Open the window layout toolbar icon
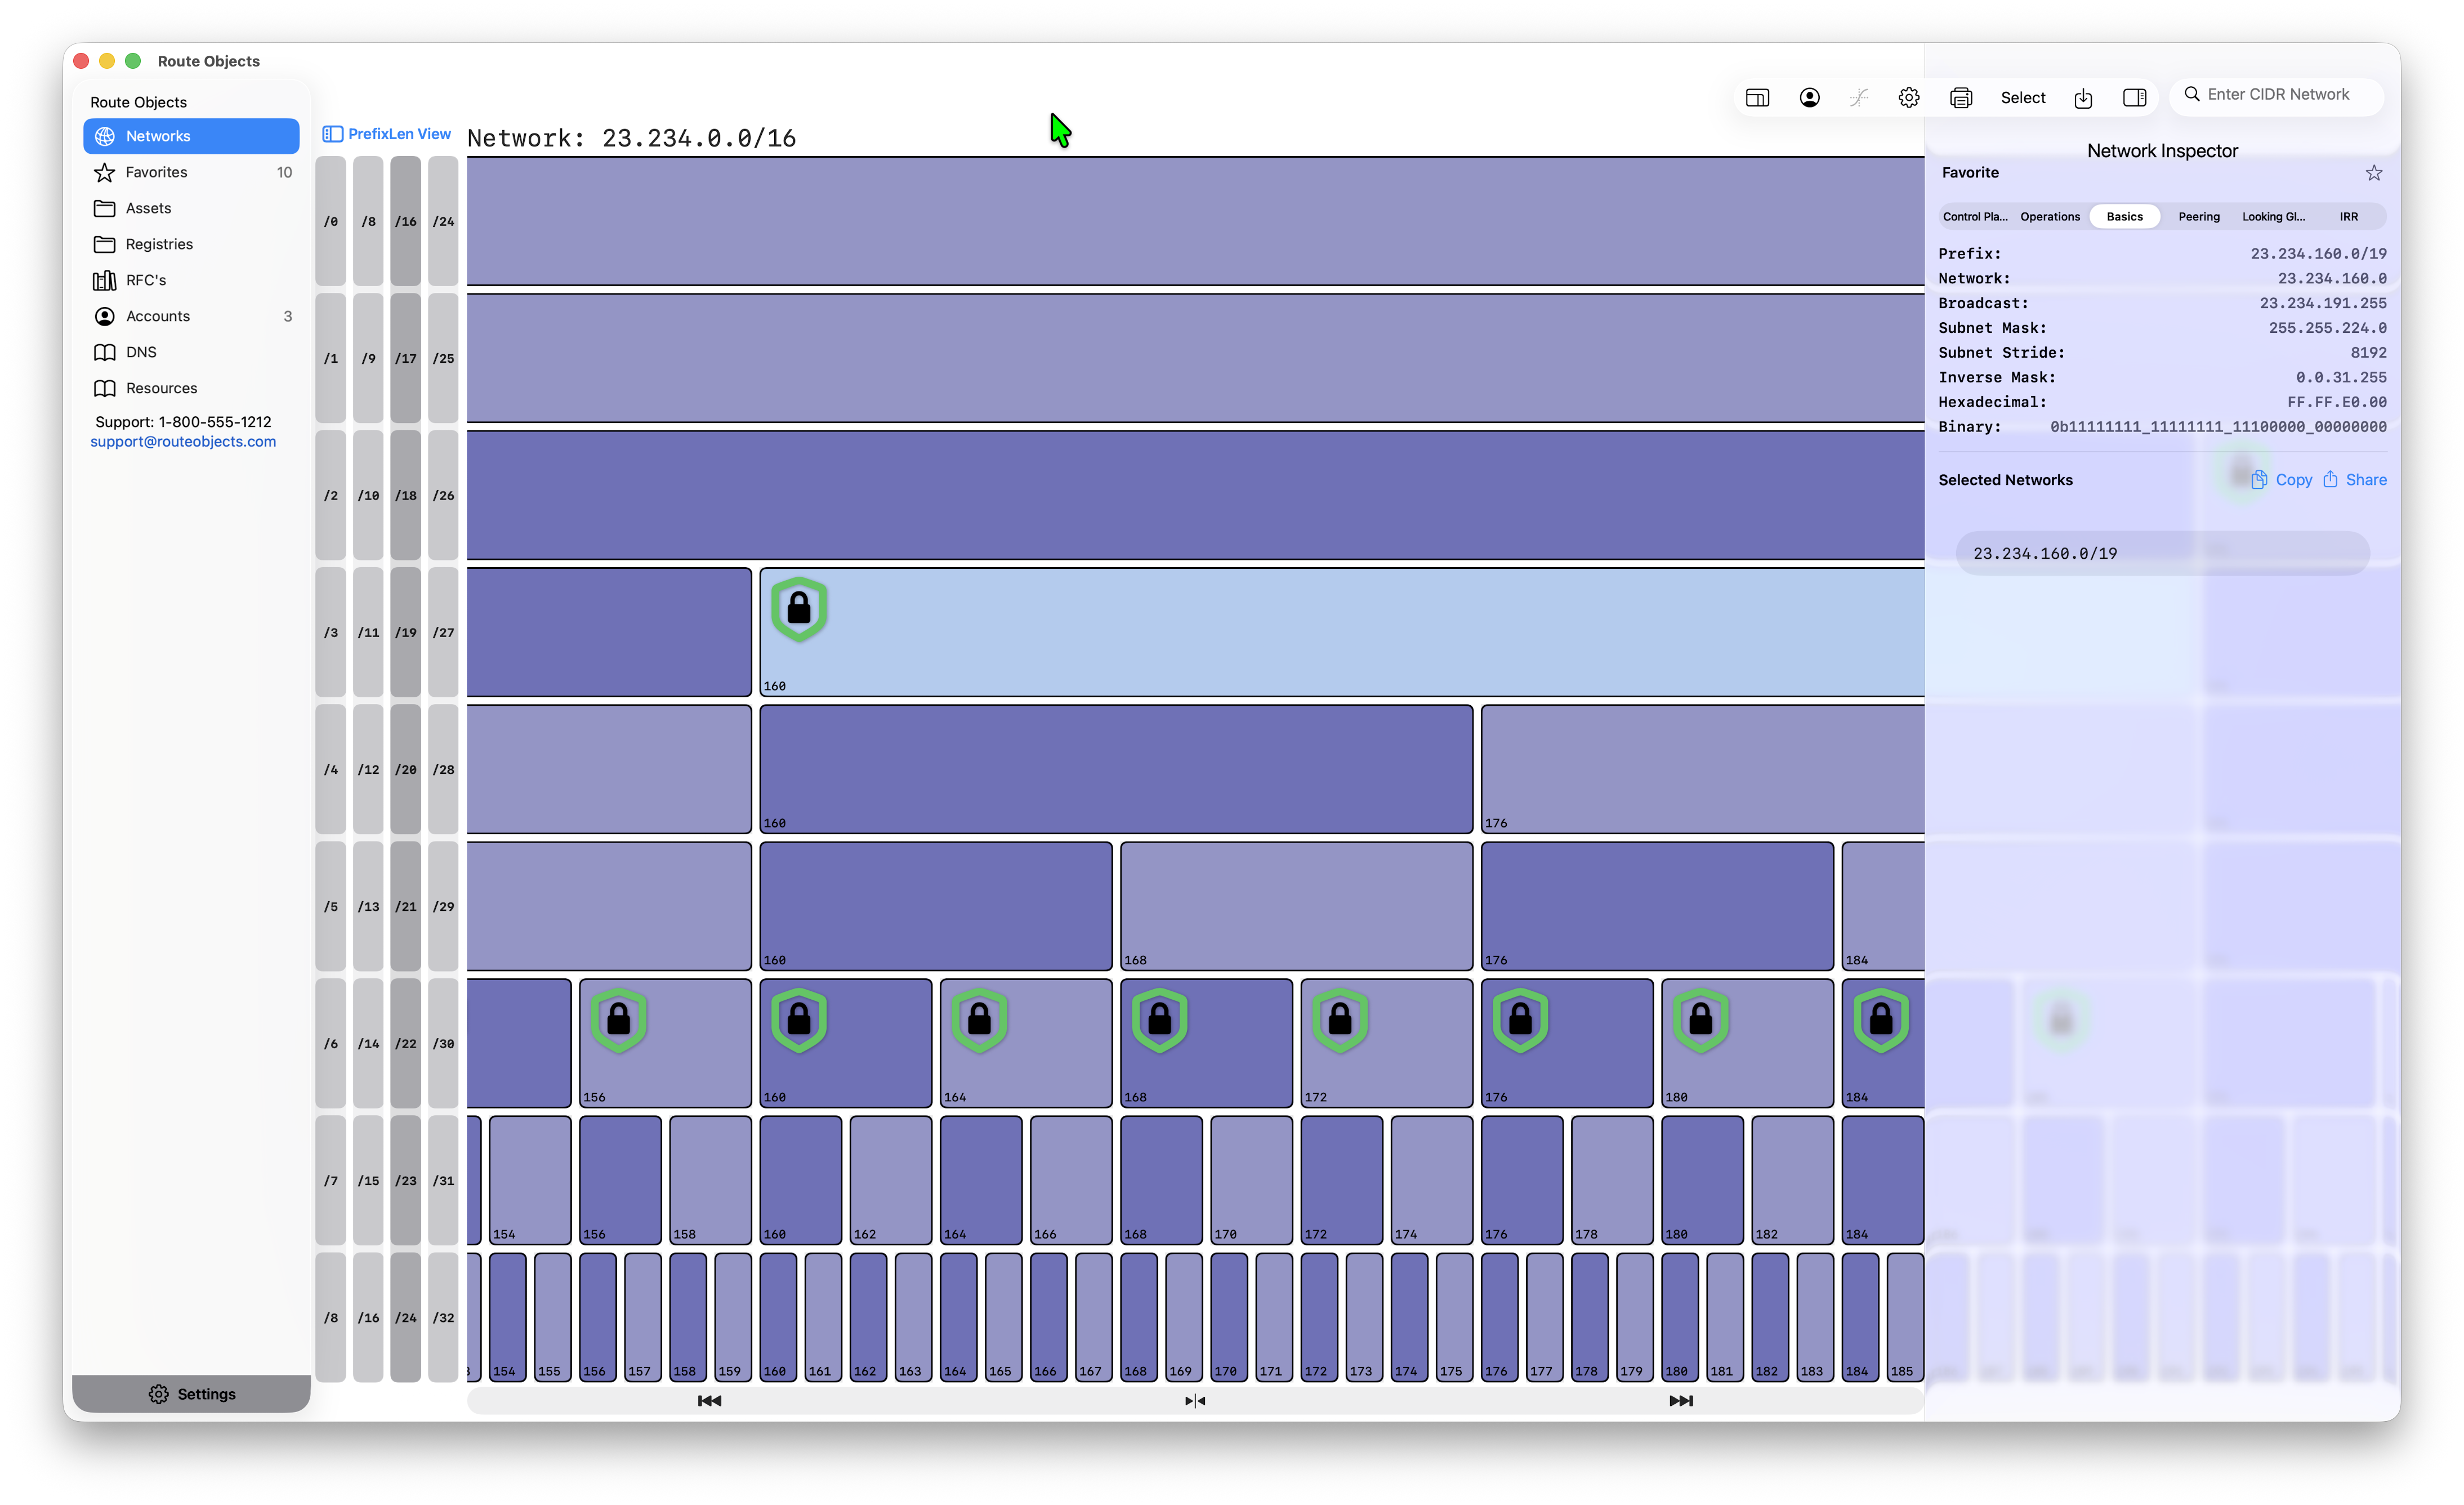Viewport: 2464px width, 1505px height. (x=1757, y=97)
